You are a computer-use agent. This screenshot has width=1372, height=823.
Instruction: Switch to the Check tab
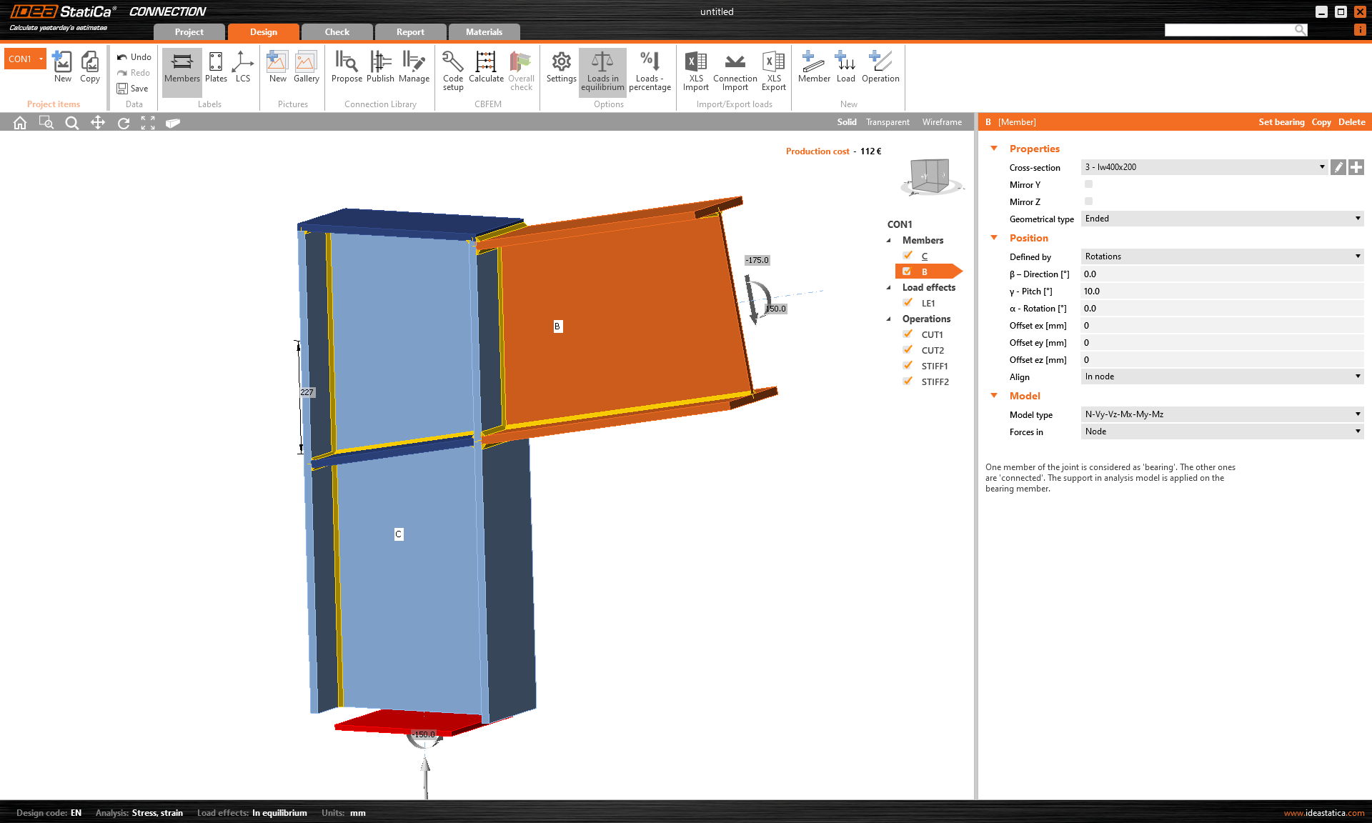337,32
